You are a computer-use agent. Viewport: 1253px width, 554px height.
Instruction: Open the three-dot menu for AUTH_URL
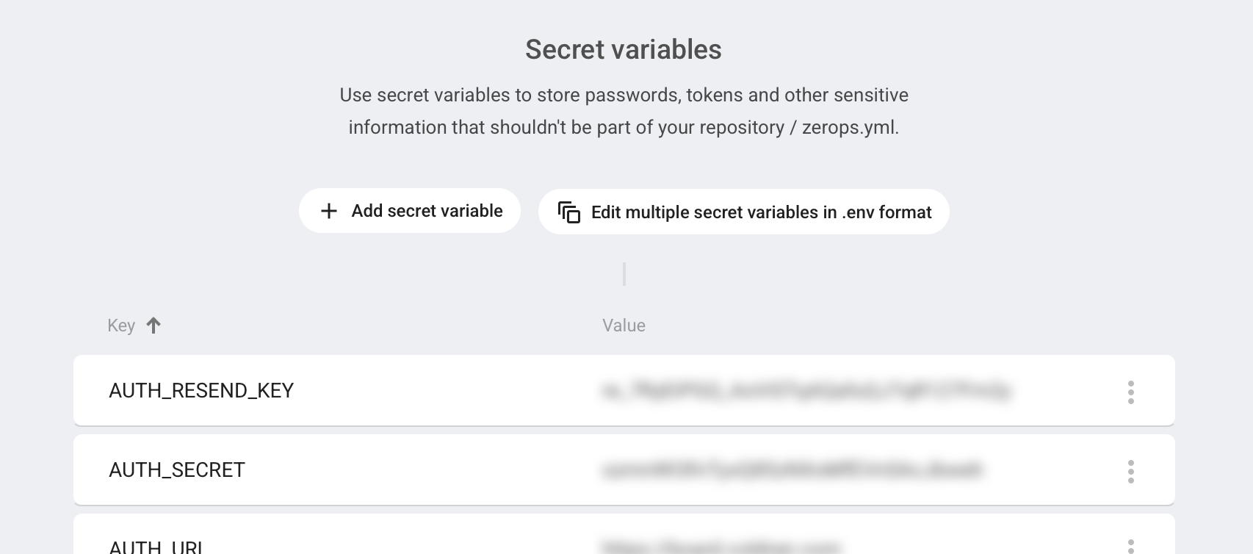point(1130,546)
